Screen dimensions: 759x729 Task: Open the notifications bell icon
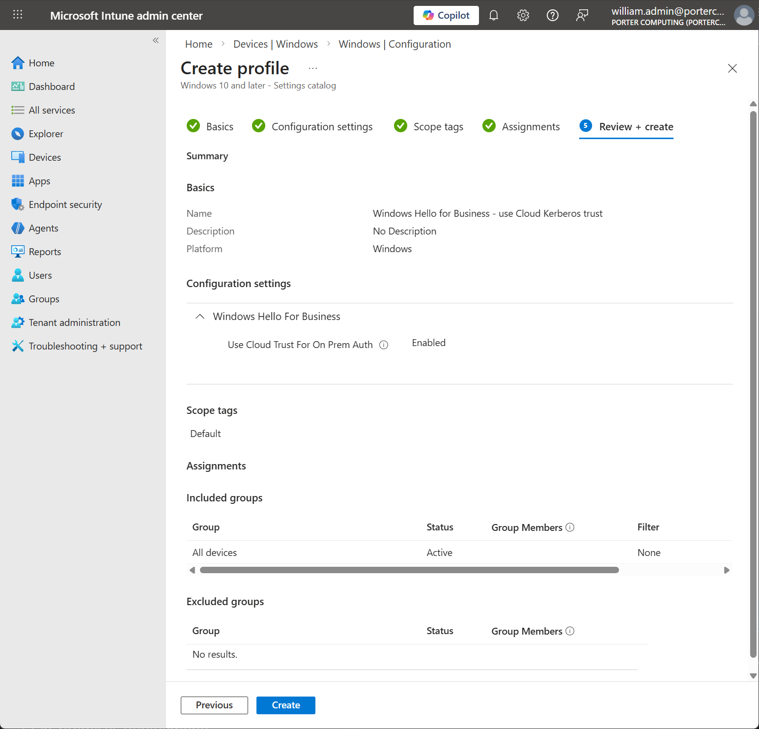coord(494,16)
